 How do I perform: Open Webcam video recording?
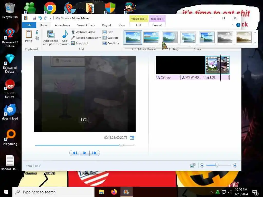[83, 32]
